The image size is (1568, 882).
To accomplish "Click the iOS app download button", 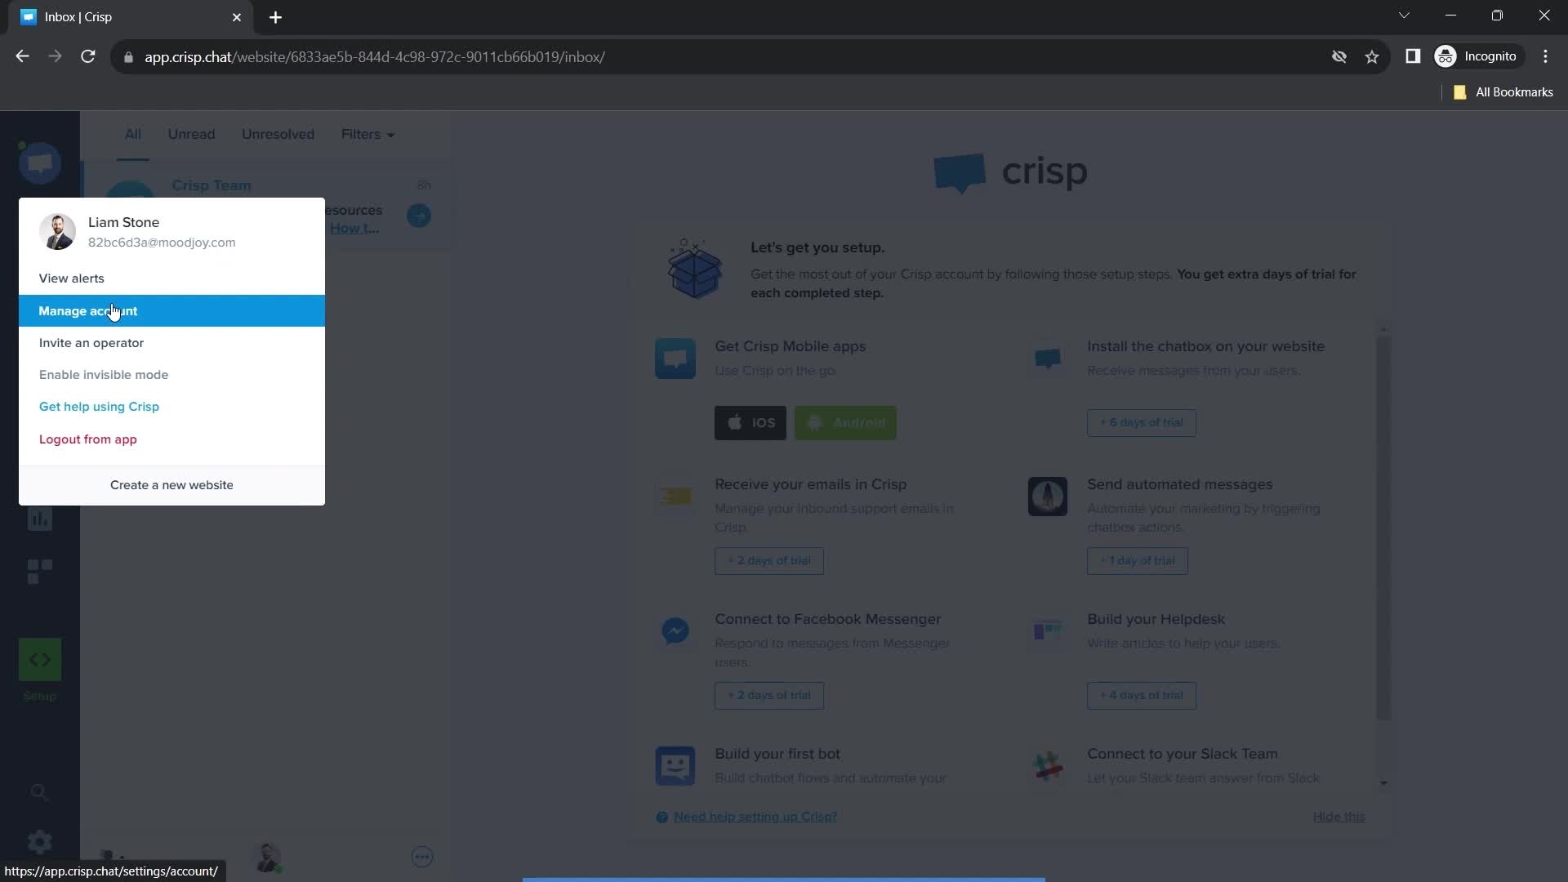I will click(x=751, y=422).
